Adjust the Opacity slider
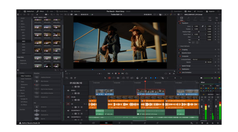This screenshot has height=132, width=238. point(199,62)
